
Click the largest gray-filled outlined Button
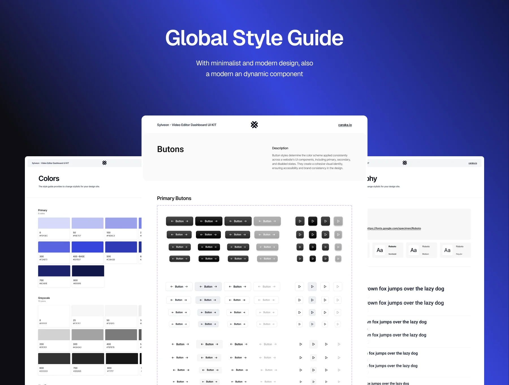[x=208, y=286]
